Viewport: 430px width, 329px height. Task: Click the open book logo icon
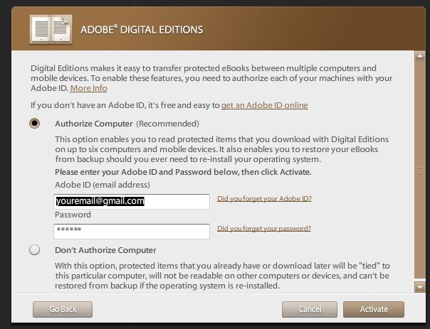[49, 28]
